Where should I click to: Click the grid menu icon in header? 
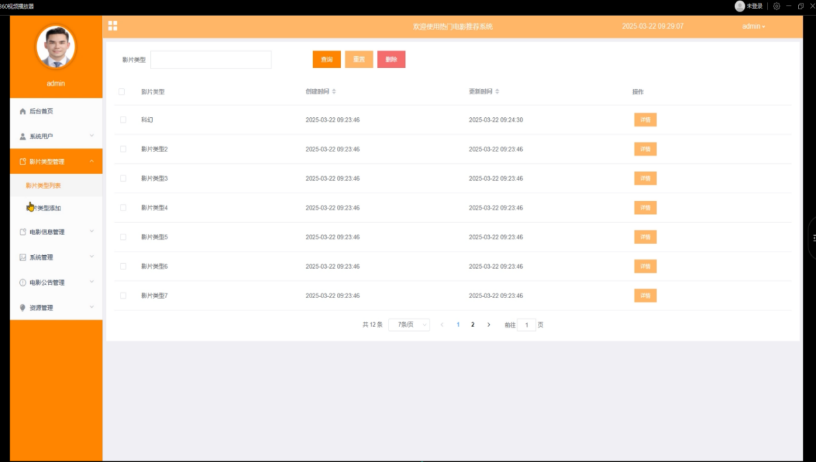113,25
